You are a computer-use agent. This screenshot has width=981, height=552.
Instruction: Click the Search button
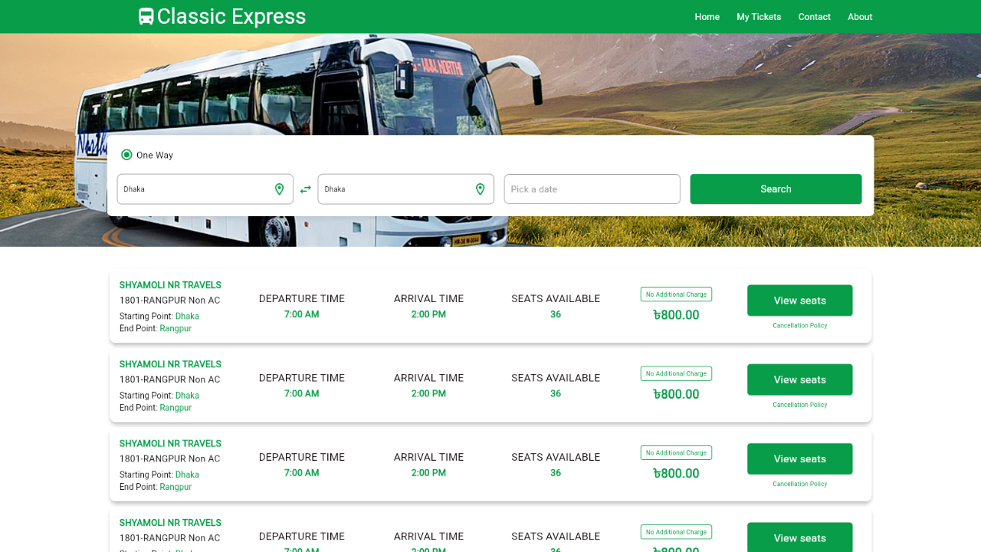coord(776,189)
